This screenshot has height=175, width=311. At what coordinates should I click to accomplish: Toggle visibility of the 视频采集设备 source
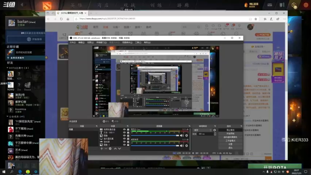(x=124, y=129)
